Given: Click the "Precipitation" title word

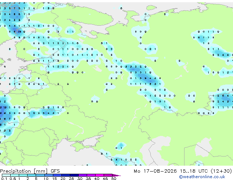Looking at the screenshot, I should pyautogui.click(x=15, y=171).
